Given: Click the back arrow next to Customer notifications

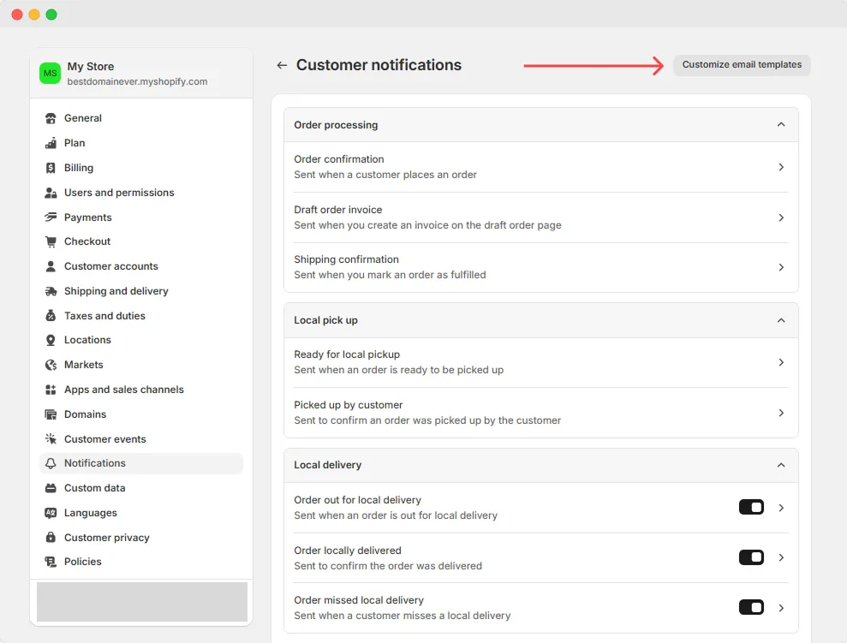Looking at the screenshot, I should point(281,65).
